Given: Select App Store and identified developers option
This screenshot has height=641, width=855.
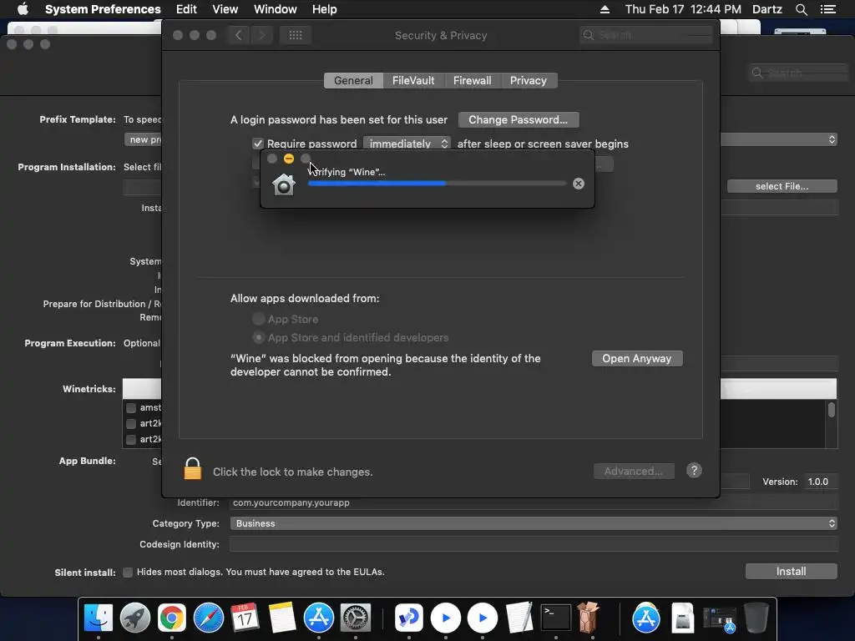Looking at the screenshot, I should tap(259, 337).
